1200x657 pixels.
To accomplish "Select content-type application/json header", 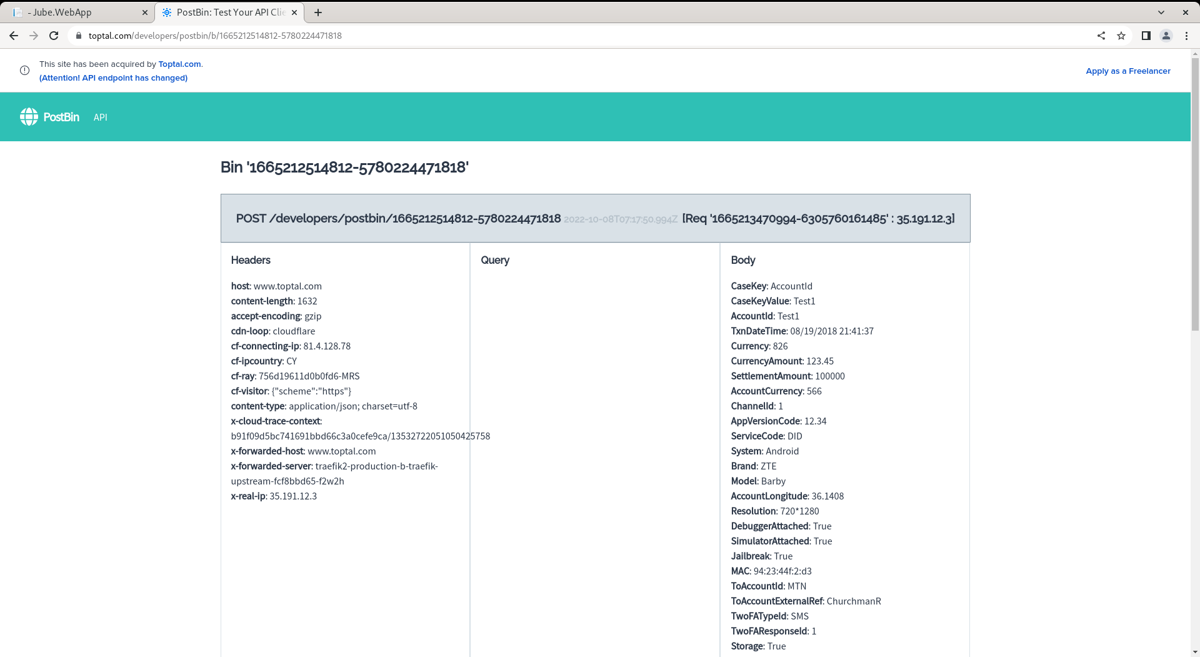I will [324, 406].
